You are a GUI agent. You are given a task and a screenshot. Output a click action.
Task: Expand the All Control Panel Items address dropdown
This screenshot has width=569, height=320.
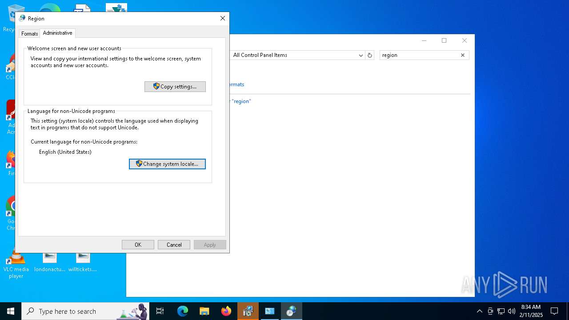pyautogui.click(x=361, y=55)
